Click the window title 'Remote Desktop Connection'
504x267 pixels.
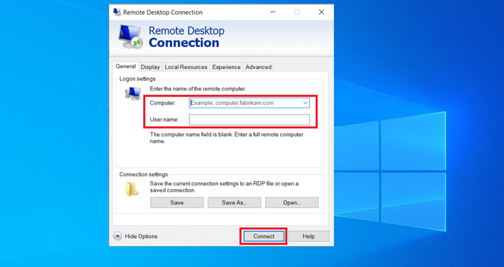(163, 12)
